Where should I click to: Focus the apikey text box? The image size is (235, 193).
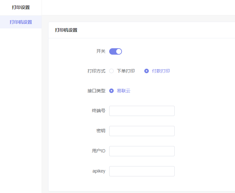tap(142, 171)
